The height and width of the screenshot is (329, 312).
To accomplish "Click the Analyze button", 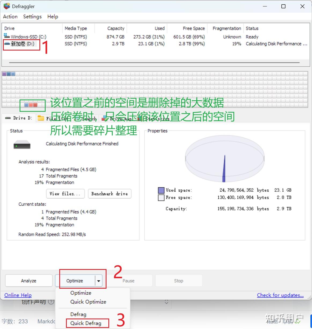I will point(29,281).
